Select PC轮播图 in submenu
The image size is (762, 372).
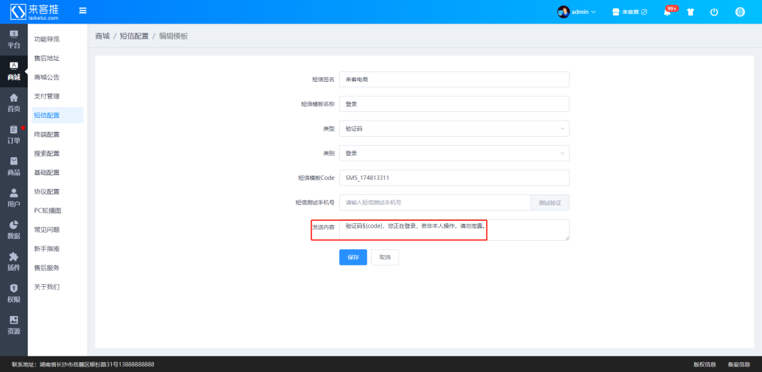point(48,211)
